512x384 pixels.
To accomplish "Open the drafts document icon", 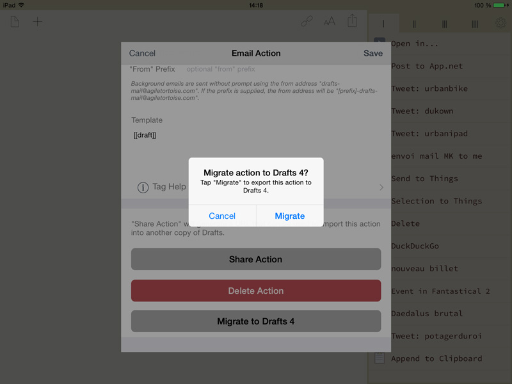I will pos(15,22).
